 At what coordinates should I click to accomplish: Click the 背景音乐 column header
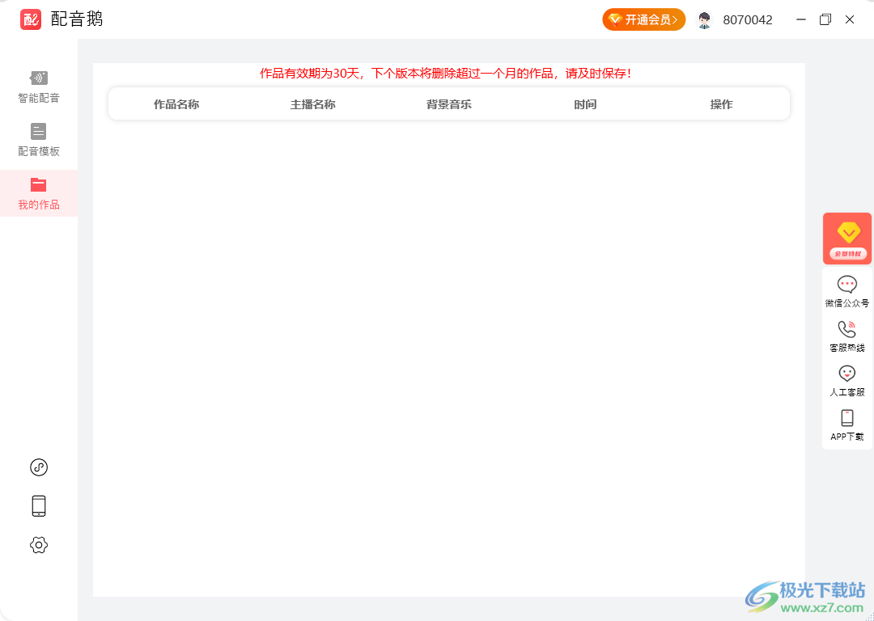coord(449,103)
